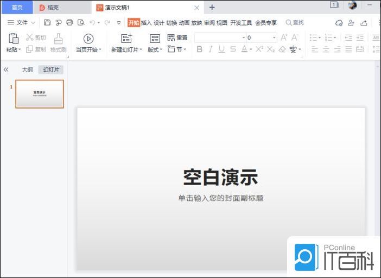Decrease font size with A- icon

point(295,37)
